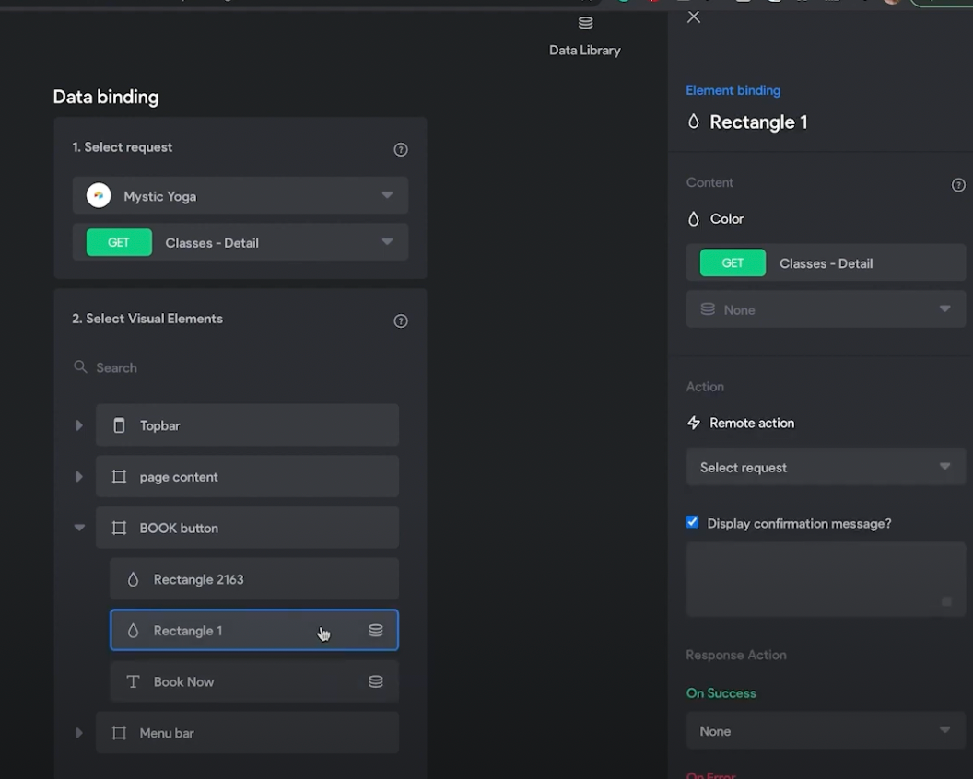973x779 pixels.
Task: Open the Classes - Detail request dropdown
Action: [240, 242]
